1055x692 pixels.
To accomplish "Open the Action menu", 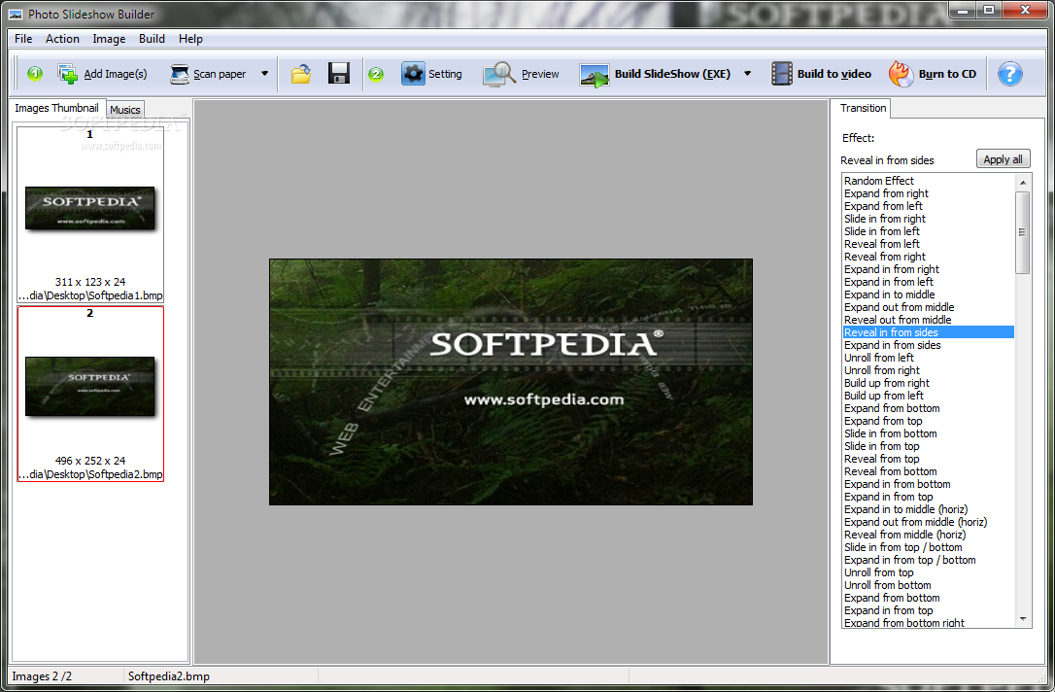I will (62, 39).
